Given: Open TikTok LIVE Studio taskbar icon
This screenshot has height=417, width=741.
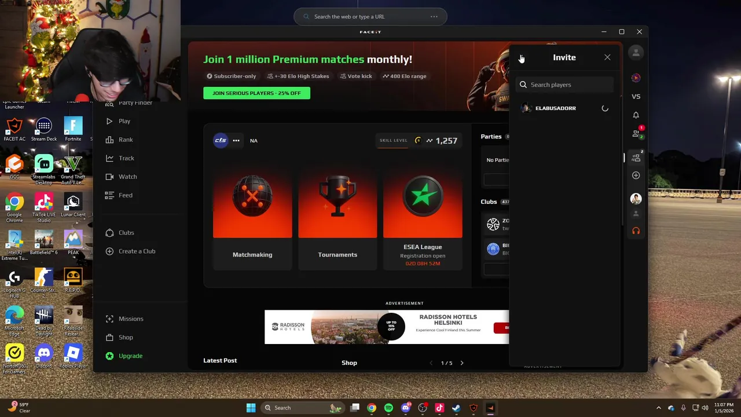Looking at the screenshot, I should point(439,408).
